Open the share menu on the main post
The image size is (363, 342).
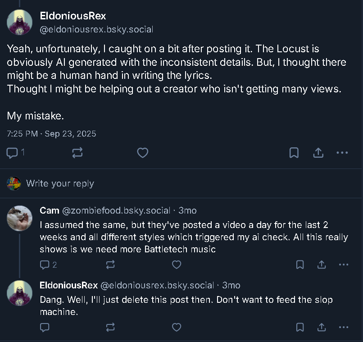pos(318,153)
